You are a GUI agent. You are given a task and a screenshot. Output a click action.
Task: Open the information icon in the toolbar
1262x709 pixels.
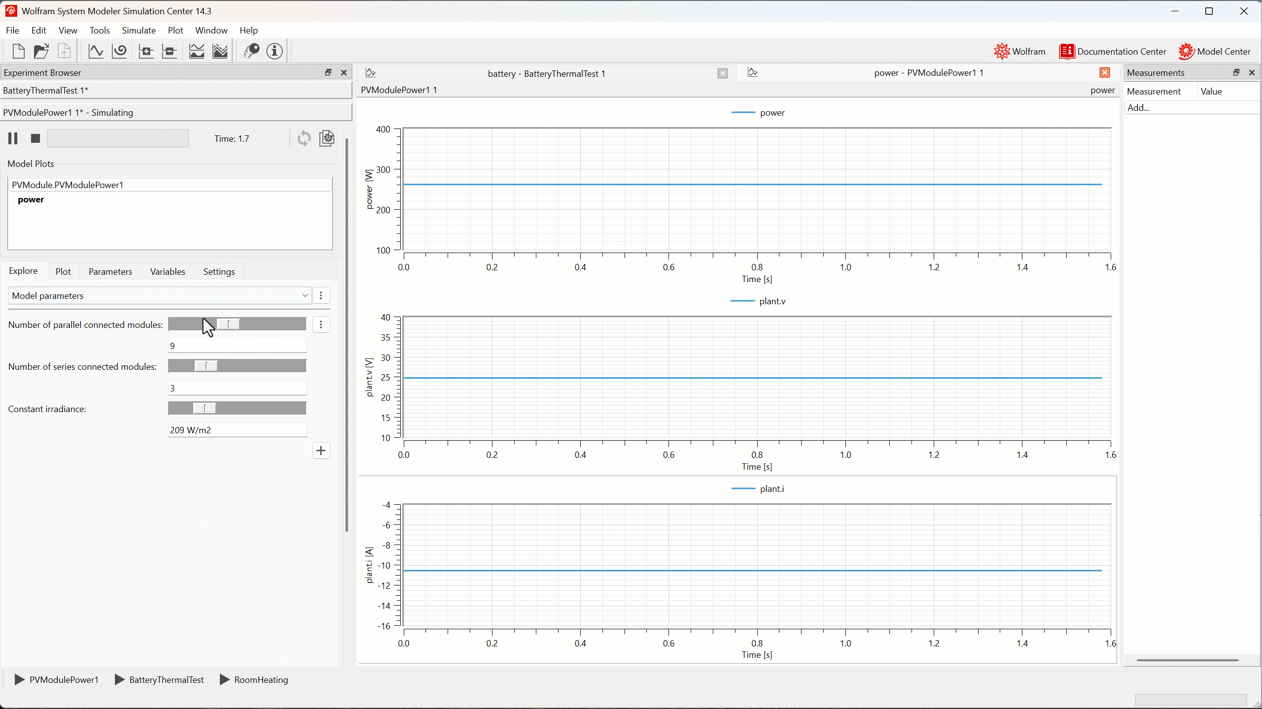(275, 51)
